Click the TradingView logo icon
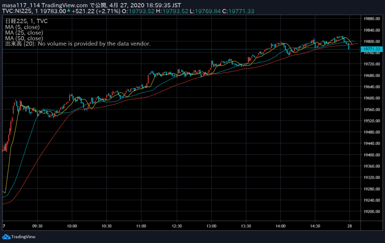Screen dimensions: 385x243 click(6, 237)
